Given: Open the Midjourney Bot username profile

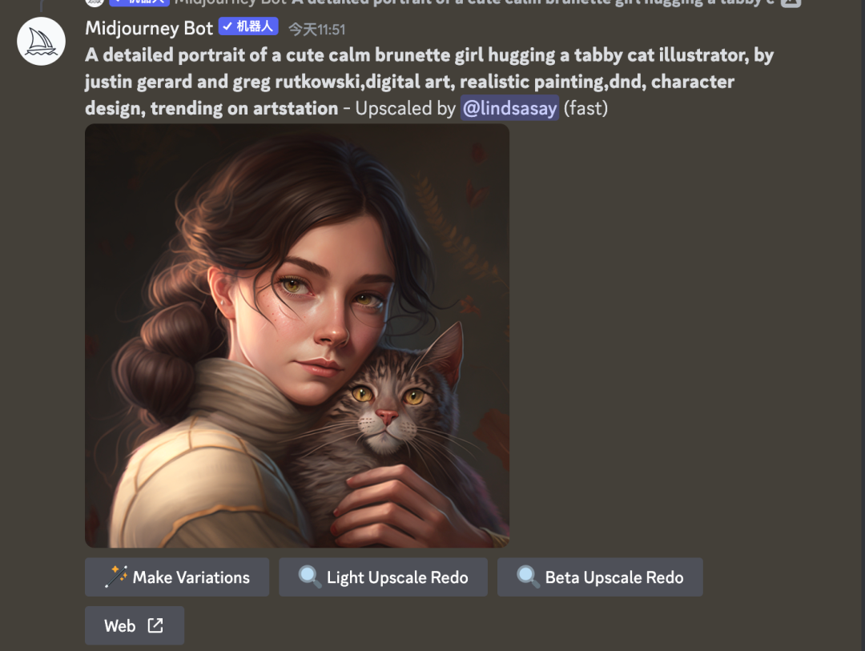Looking at the screenshot, I should tap(149, 27).
